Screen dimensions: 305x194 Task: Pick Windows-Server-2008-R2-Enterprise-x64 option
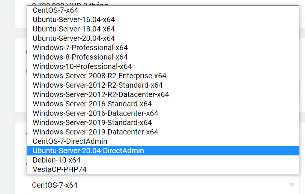pyautogui.click(x=99, y=76)
